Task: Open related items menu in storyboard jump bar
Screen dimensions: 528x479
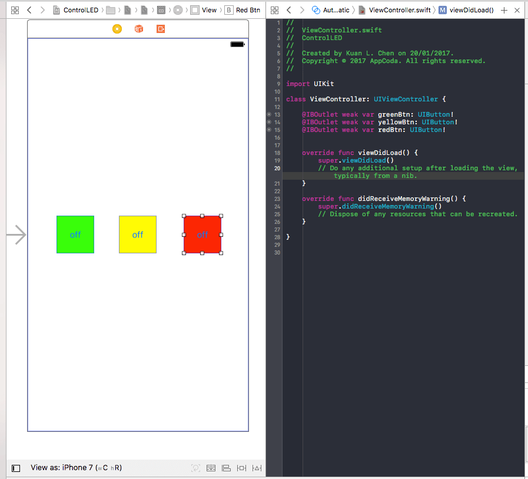Action: coord(15,10)
